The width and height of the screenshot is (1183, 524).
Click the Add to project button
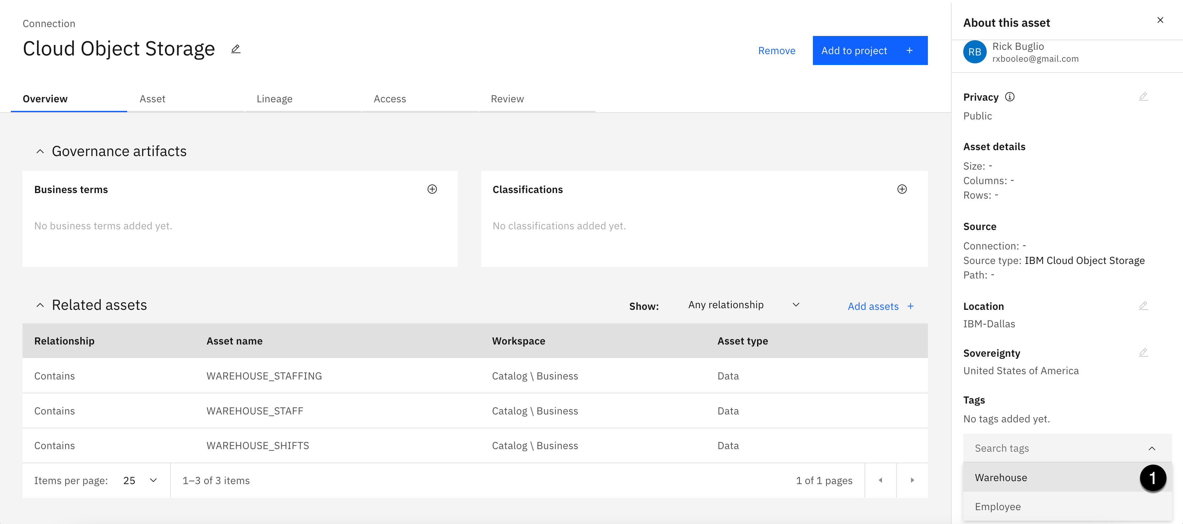pyautogui.click(x=869, y=50)
